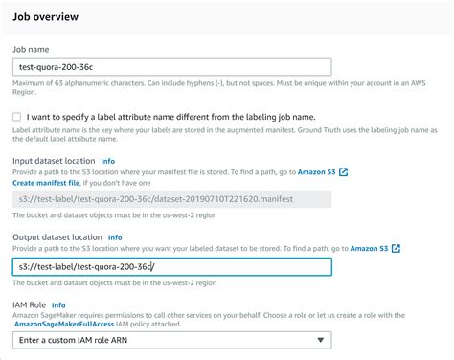Open the AmazonSageMakerFullAccess policy link
This screenshot has width=454, height=360.
pos(64,324)
